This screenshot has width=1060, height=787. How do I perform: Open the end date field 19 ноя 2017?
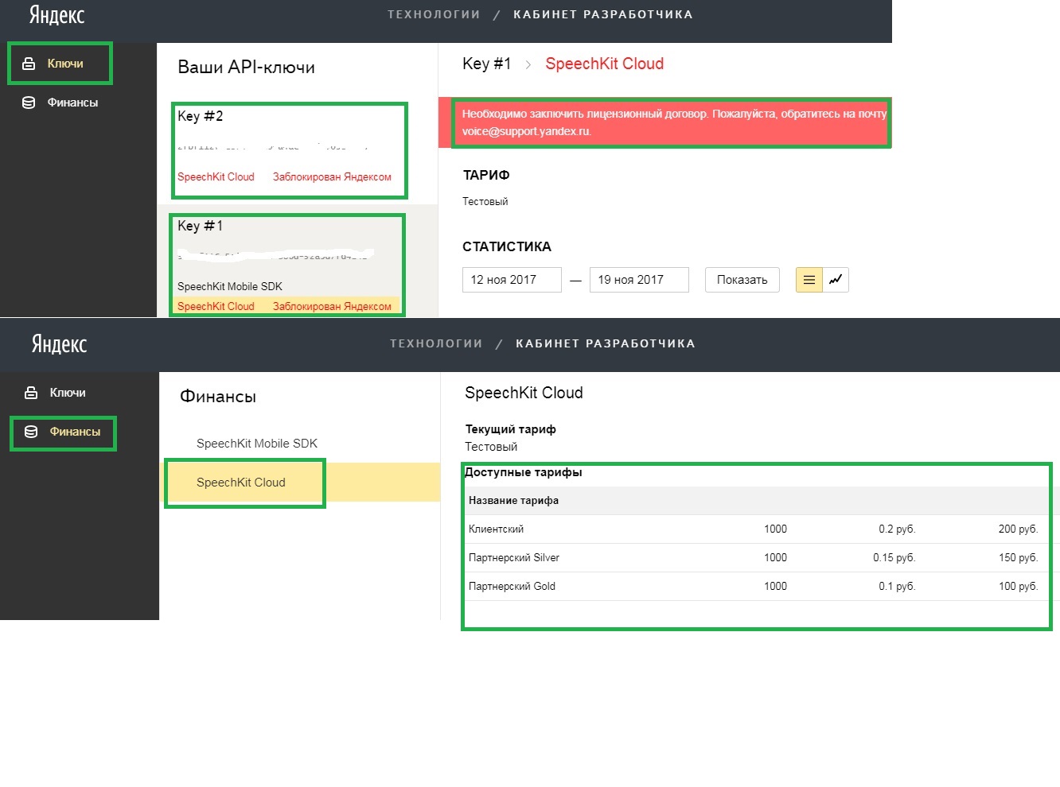[639, 280]
